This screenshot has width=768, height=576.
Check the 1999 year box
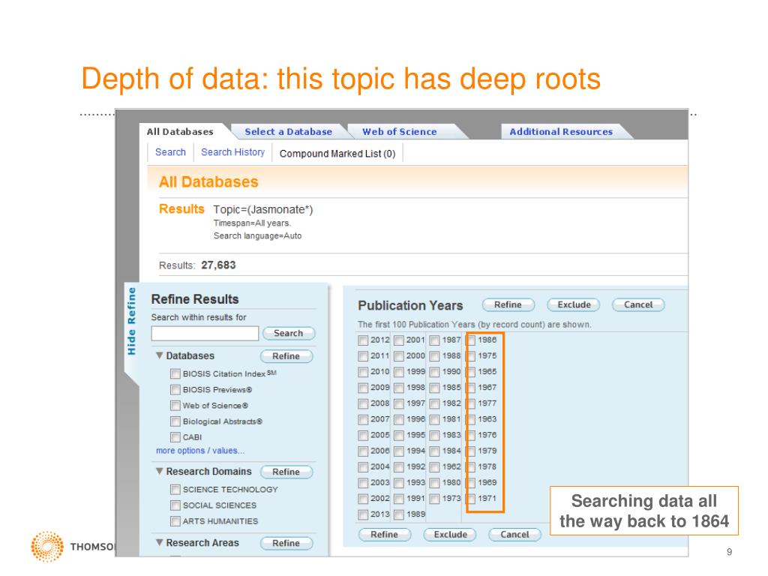pyautogui.click(x=399, y=372)
